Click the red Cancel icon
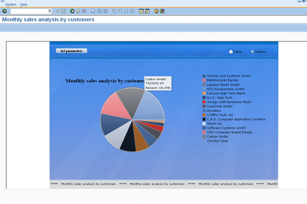307x204 pixels. (84, 11)
